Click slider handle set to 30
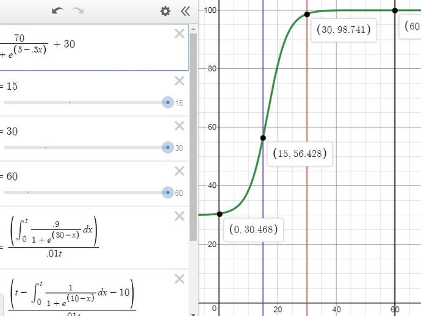The height and width of the screenshot is (316, 421). 168,148
